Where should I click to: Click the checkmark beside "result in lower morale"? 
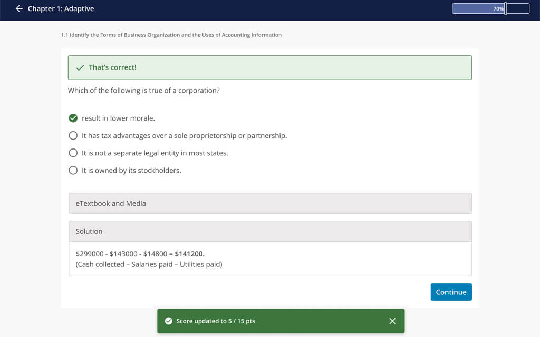click(73, 118)
